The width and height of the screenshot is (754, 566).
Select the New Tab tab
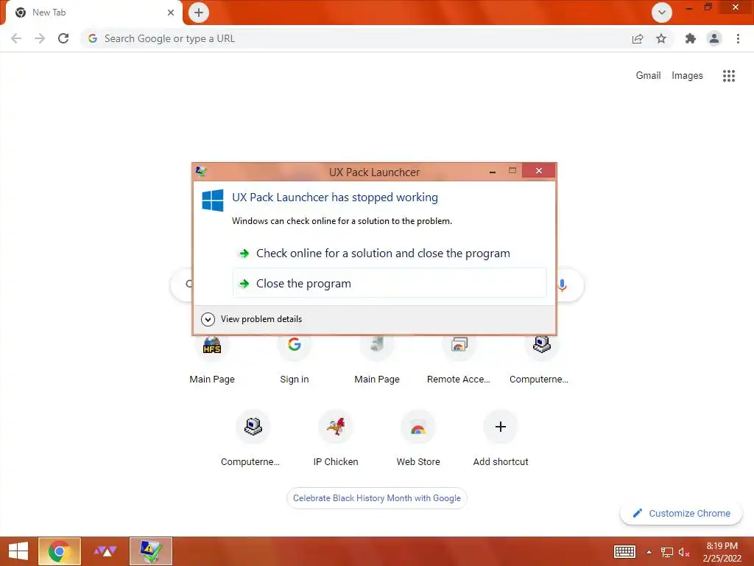91,13
